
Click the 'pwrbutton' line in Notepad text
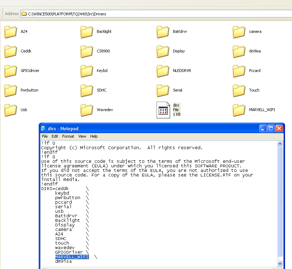[68, 198]
